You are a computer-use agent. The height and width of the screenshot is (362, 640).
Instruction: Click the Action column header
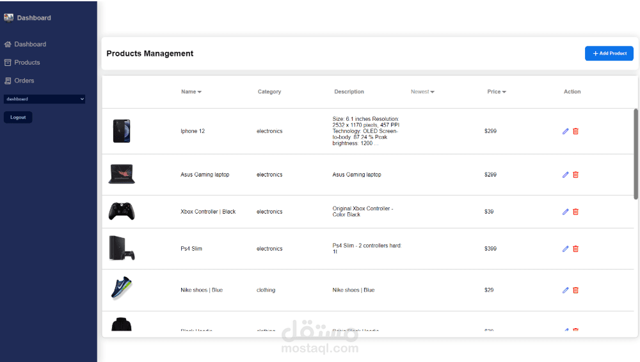tap(572, 92)
